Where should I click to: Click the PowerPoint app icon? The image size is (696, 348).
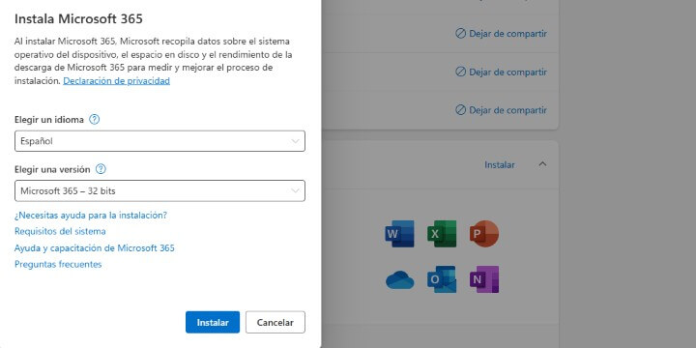[x=484, y=234]
